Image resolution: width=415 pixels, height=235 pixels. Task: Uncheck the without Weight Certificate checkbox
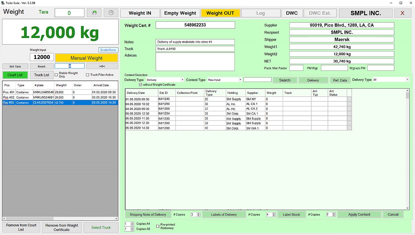click(x=140, y=85)
